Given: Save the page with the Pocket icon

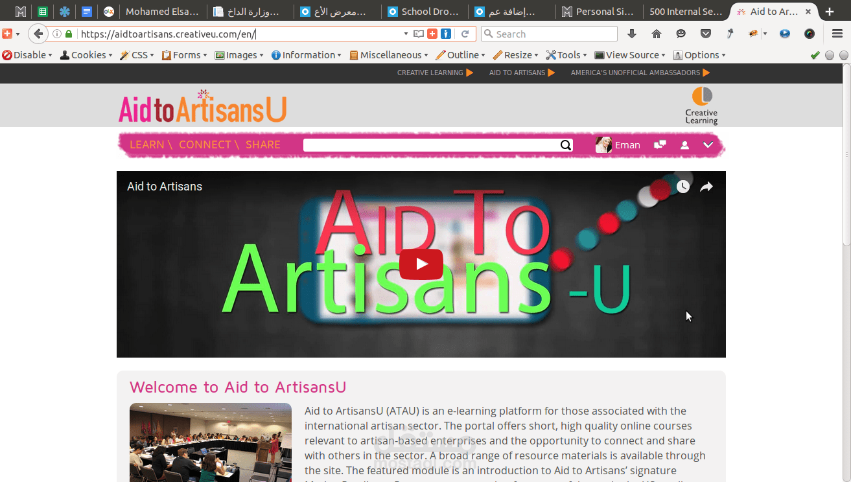Looking at the screenshot, I should tap(706, 33).
